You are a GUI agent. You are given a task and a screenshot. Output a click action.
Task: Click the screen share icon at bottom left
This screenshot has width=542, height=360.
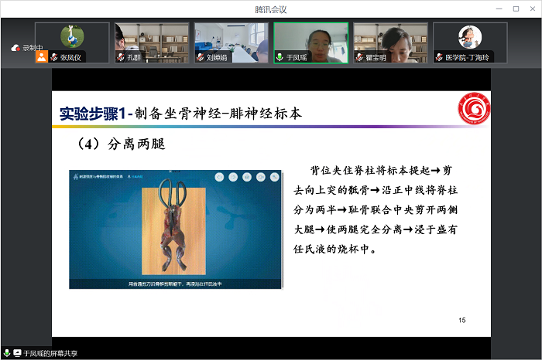17,353
